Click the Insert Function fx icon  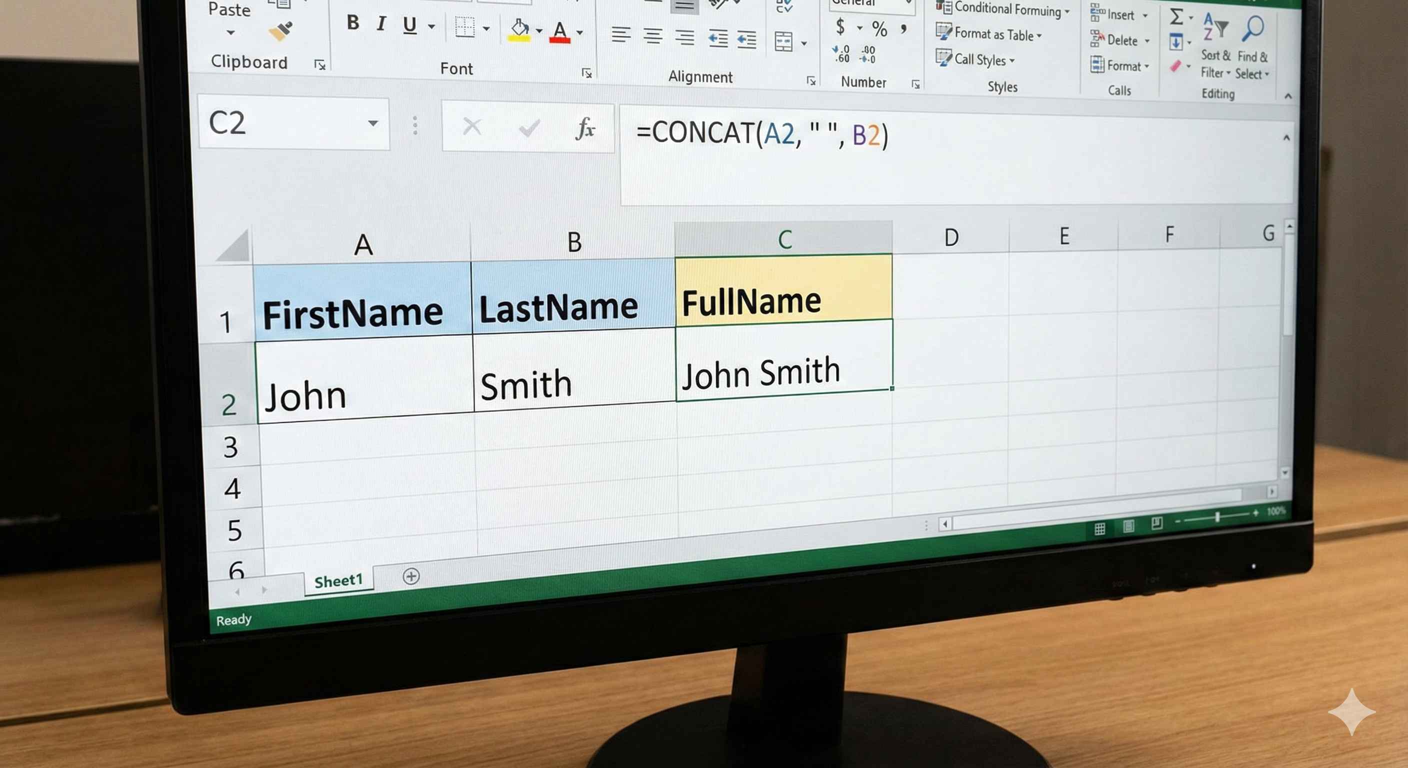(585, 129)
